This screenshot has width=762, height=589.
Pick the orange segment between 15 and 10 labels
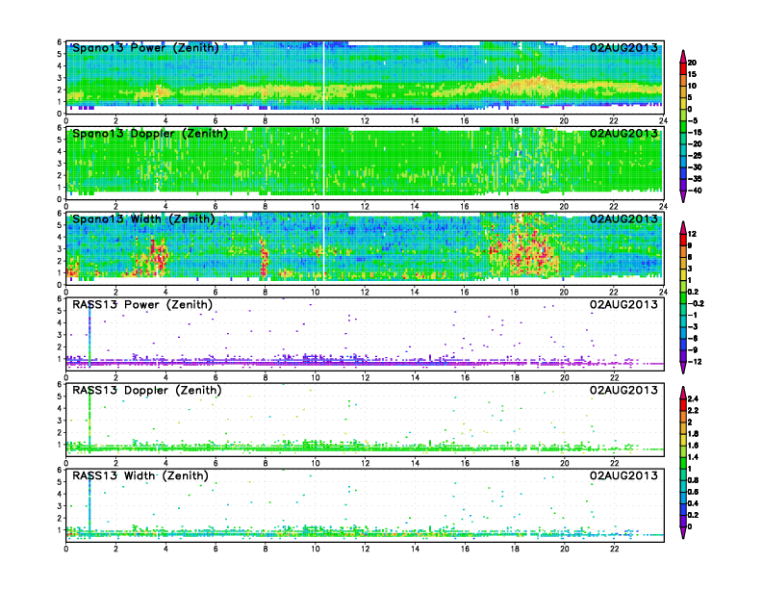point(683,80)
